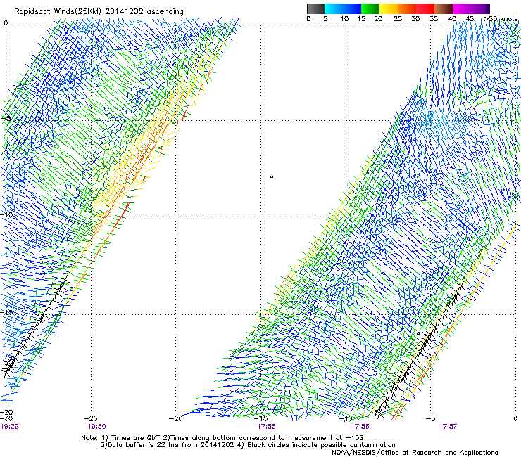Click the "35" label under the color bar
Viewport: 521px width, 457px height.
click(434, 19)
